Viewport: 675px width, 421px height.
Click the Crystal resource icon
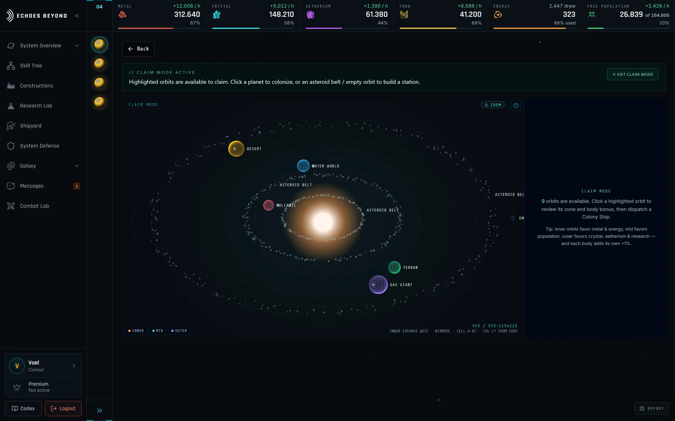tap(216, 14)
